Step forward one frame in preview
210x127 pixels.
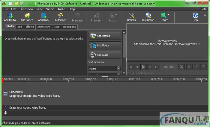point(150,67)
